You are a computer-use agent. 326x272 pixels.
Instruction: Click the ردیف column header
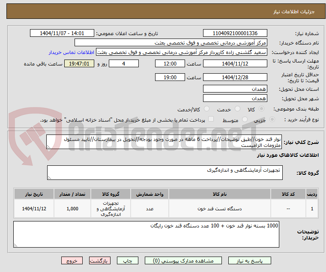point(312,194)
